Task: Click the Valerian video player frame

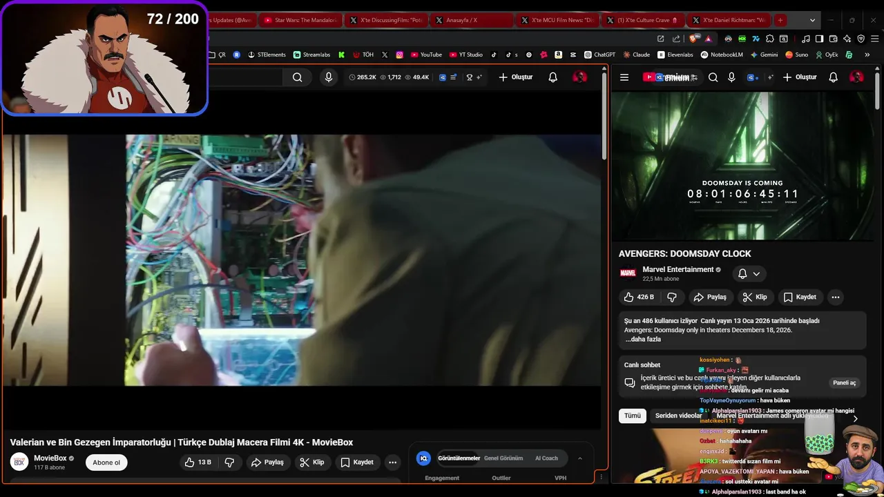Action: [301, 260]
